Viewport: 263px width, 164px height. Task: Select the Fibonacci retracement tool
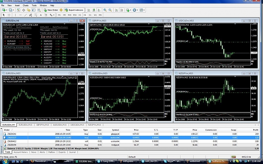pos(36,15)
